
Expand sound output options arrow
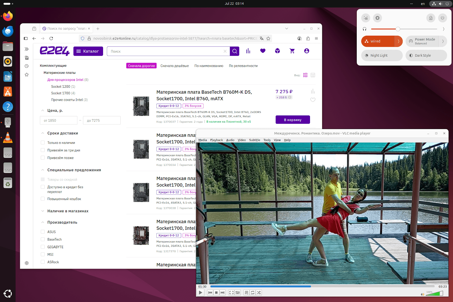click(443, 29)
